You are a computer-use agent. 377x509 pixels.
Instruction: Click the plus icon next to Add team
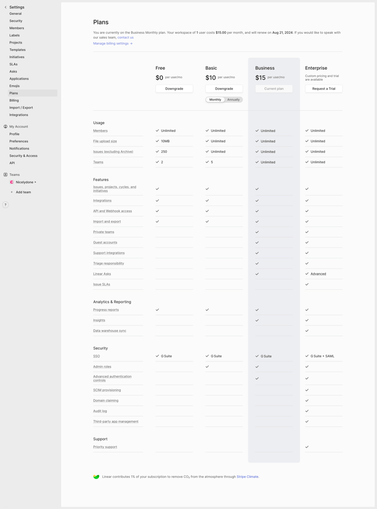(x=11, y=192)
